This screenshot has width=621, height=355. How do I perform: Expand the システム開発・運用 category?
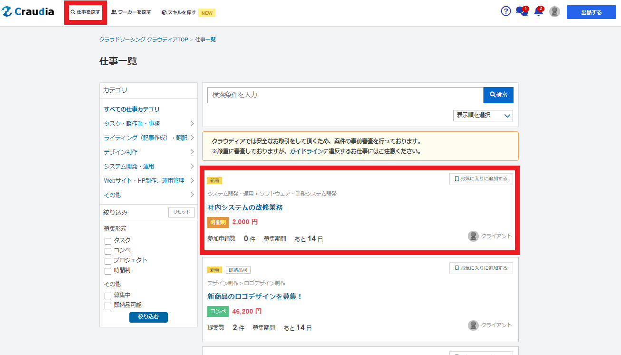tap(149, 166)
